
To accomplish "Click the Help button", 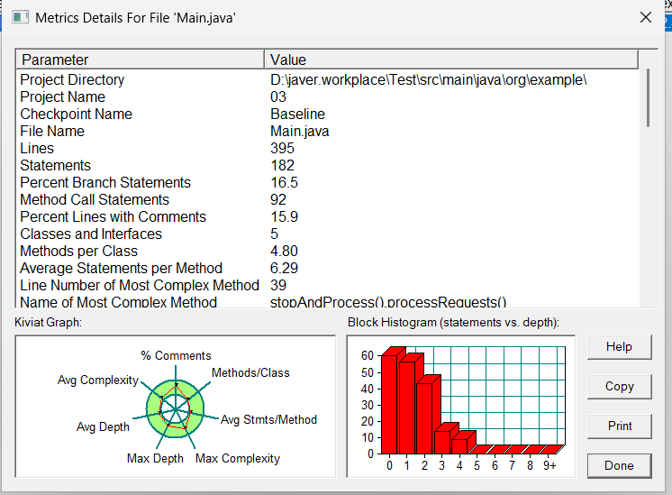I will tap(619, 346).
